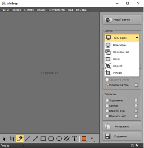
Task: Select the Arrow line tool
Action: [x=36, y=138]
